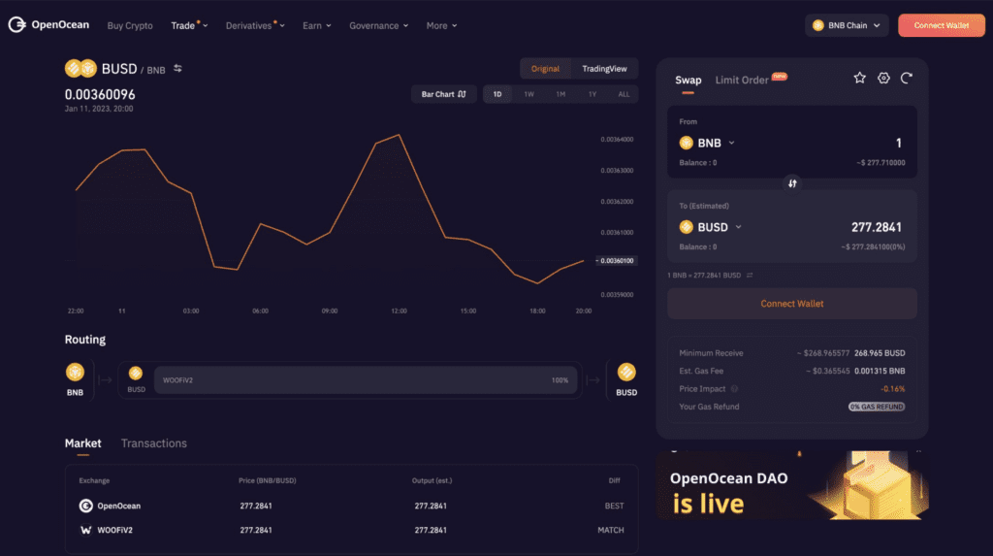
Task: Select the Transactions tab
Action: 154,443
